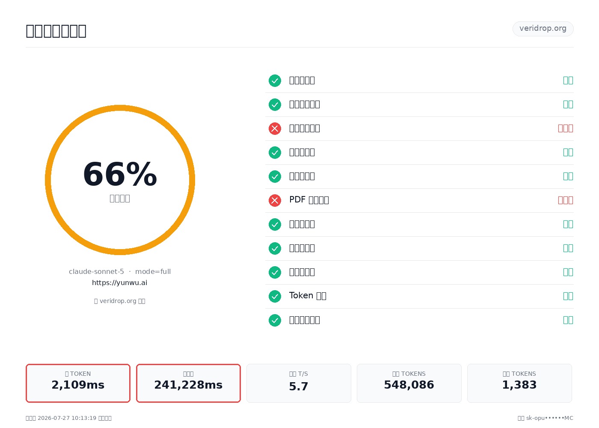The width and height of the screenshot is (599, 428).
Task: Click the topmost green check icon in the checklist
Action: pos(275,80)
